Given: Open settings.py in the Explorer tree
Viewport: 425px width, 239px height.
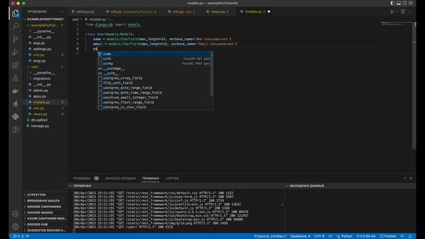Looking at the screenshot, I should tap(45, 49).
